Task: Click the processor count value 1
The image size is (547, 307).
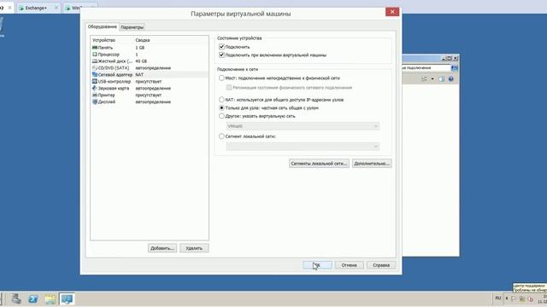Action: coord(137,55)
